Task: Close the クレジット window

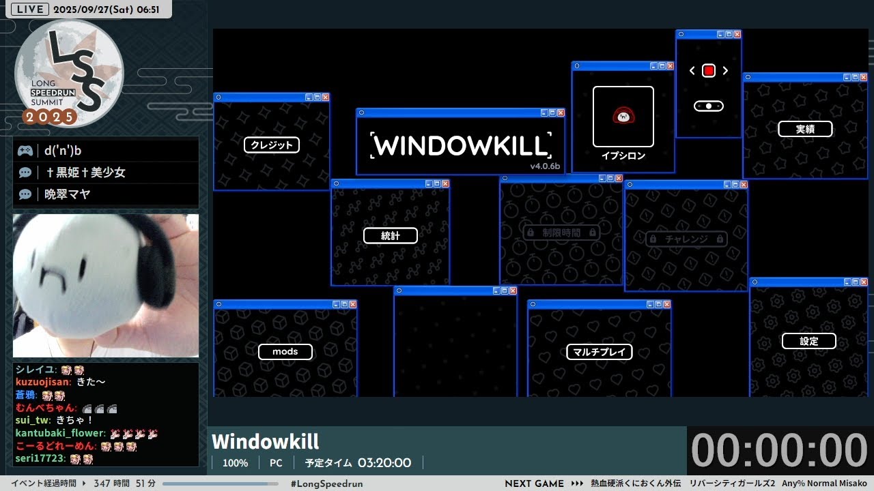Action: 326,98
